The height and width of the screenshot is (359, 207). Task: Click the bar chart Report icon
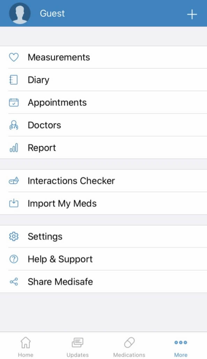pos(14,148)
